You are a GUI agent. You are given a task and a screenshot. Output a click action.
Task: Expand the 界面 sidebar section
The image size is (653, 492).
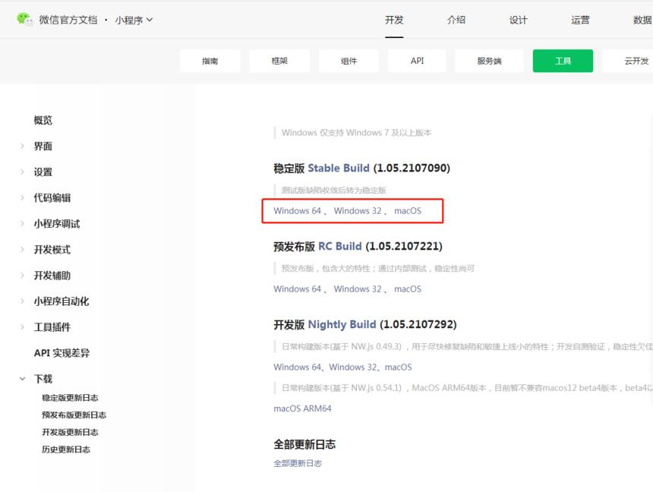(x=43, y=146)
